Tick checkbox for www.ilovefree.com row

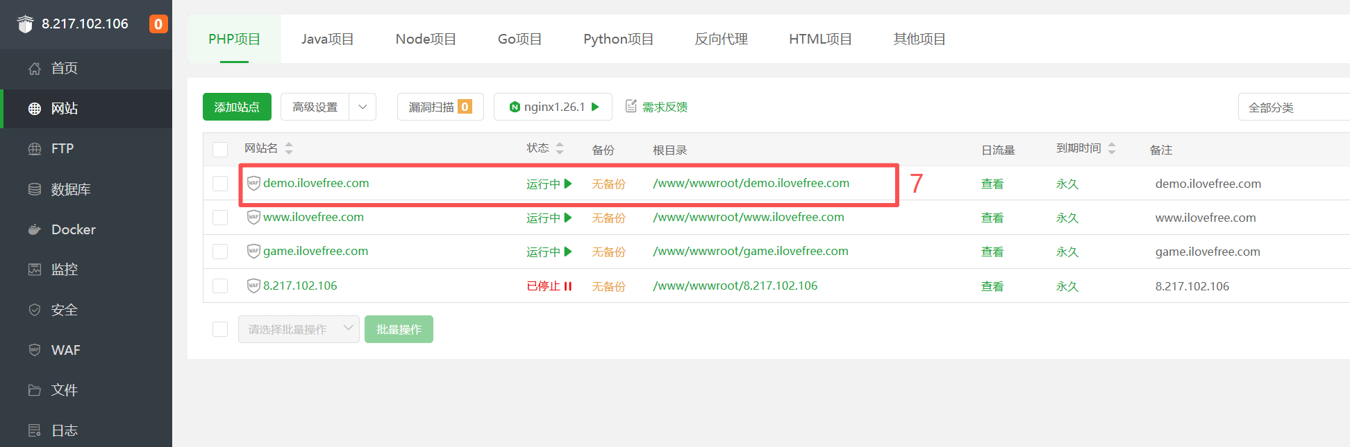coord(220,218)
